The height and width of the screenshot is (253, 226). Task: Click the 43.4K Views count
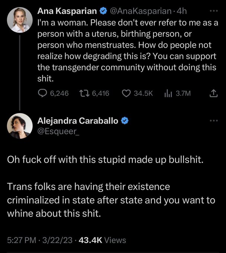tap(102, 240)
